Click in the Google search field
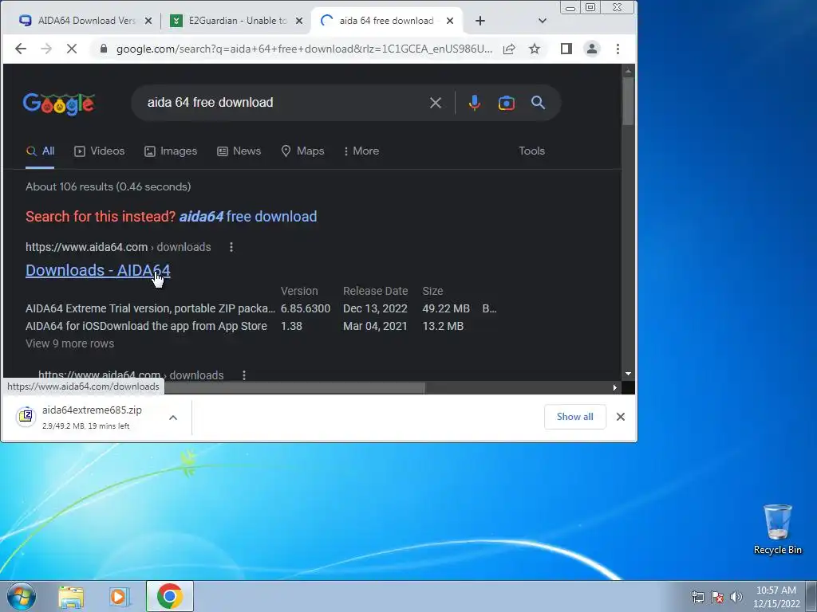Viewport: 817px width, 612px height. 282,103
